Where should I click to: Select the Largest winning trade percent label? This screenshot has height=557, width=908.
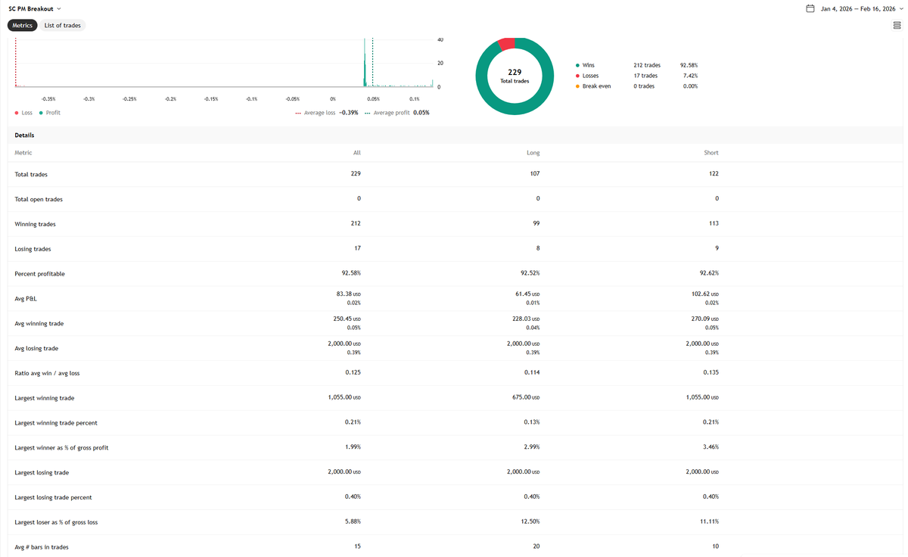[x=56, y=423]
